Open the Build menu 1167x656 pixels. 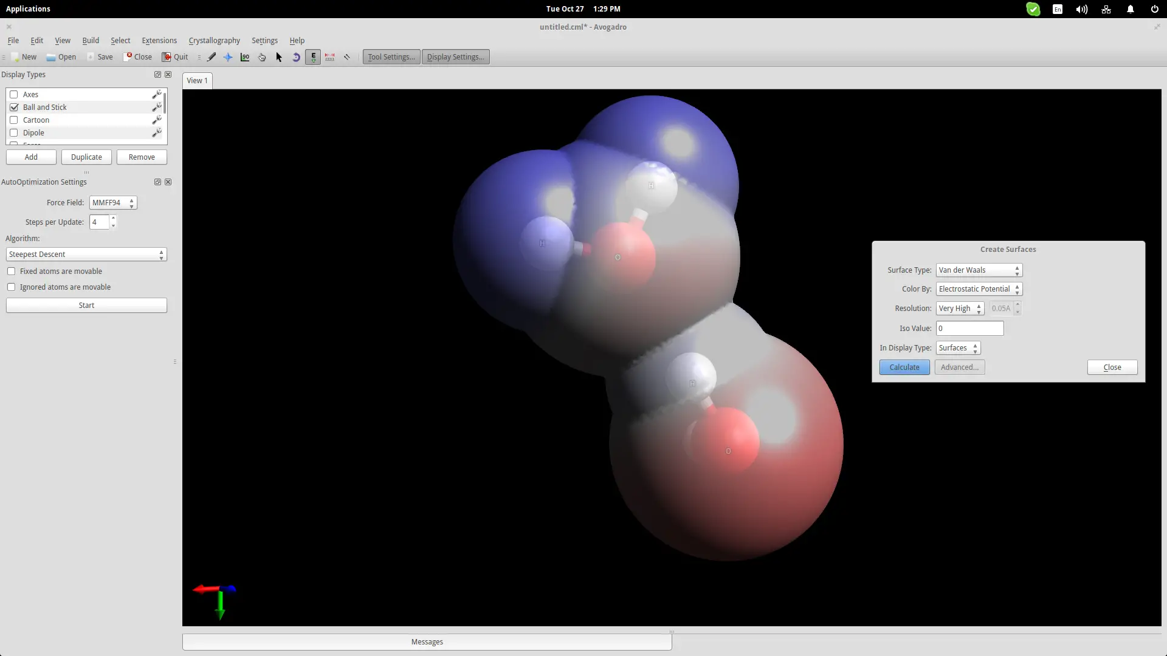(91, 41)
